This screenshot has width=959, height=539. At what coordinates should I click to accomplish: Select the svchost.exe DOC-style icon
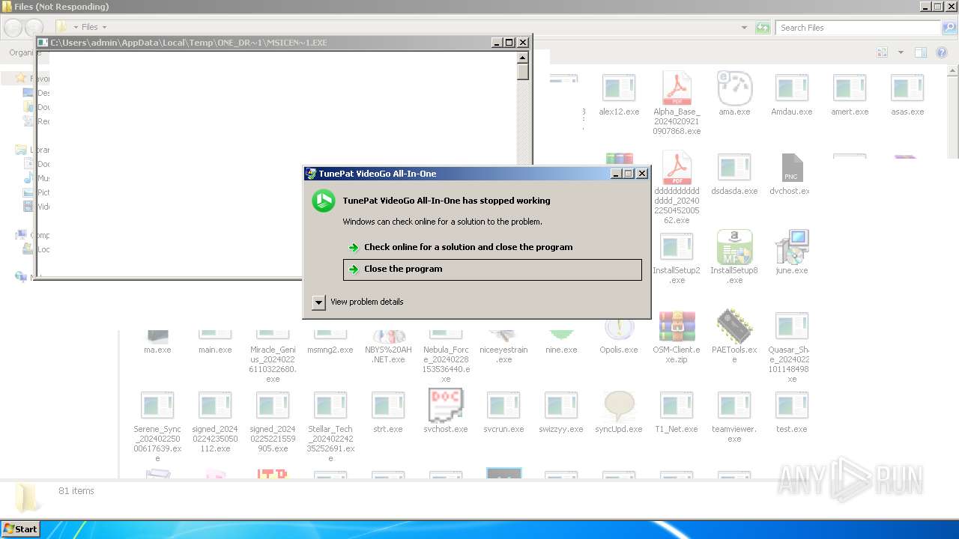pyautogui.click(x=446, y=405)
